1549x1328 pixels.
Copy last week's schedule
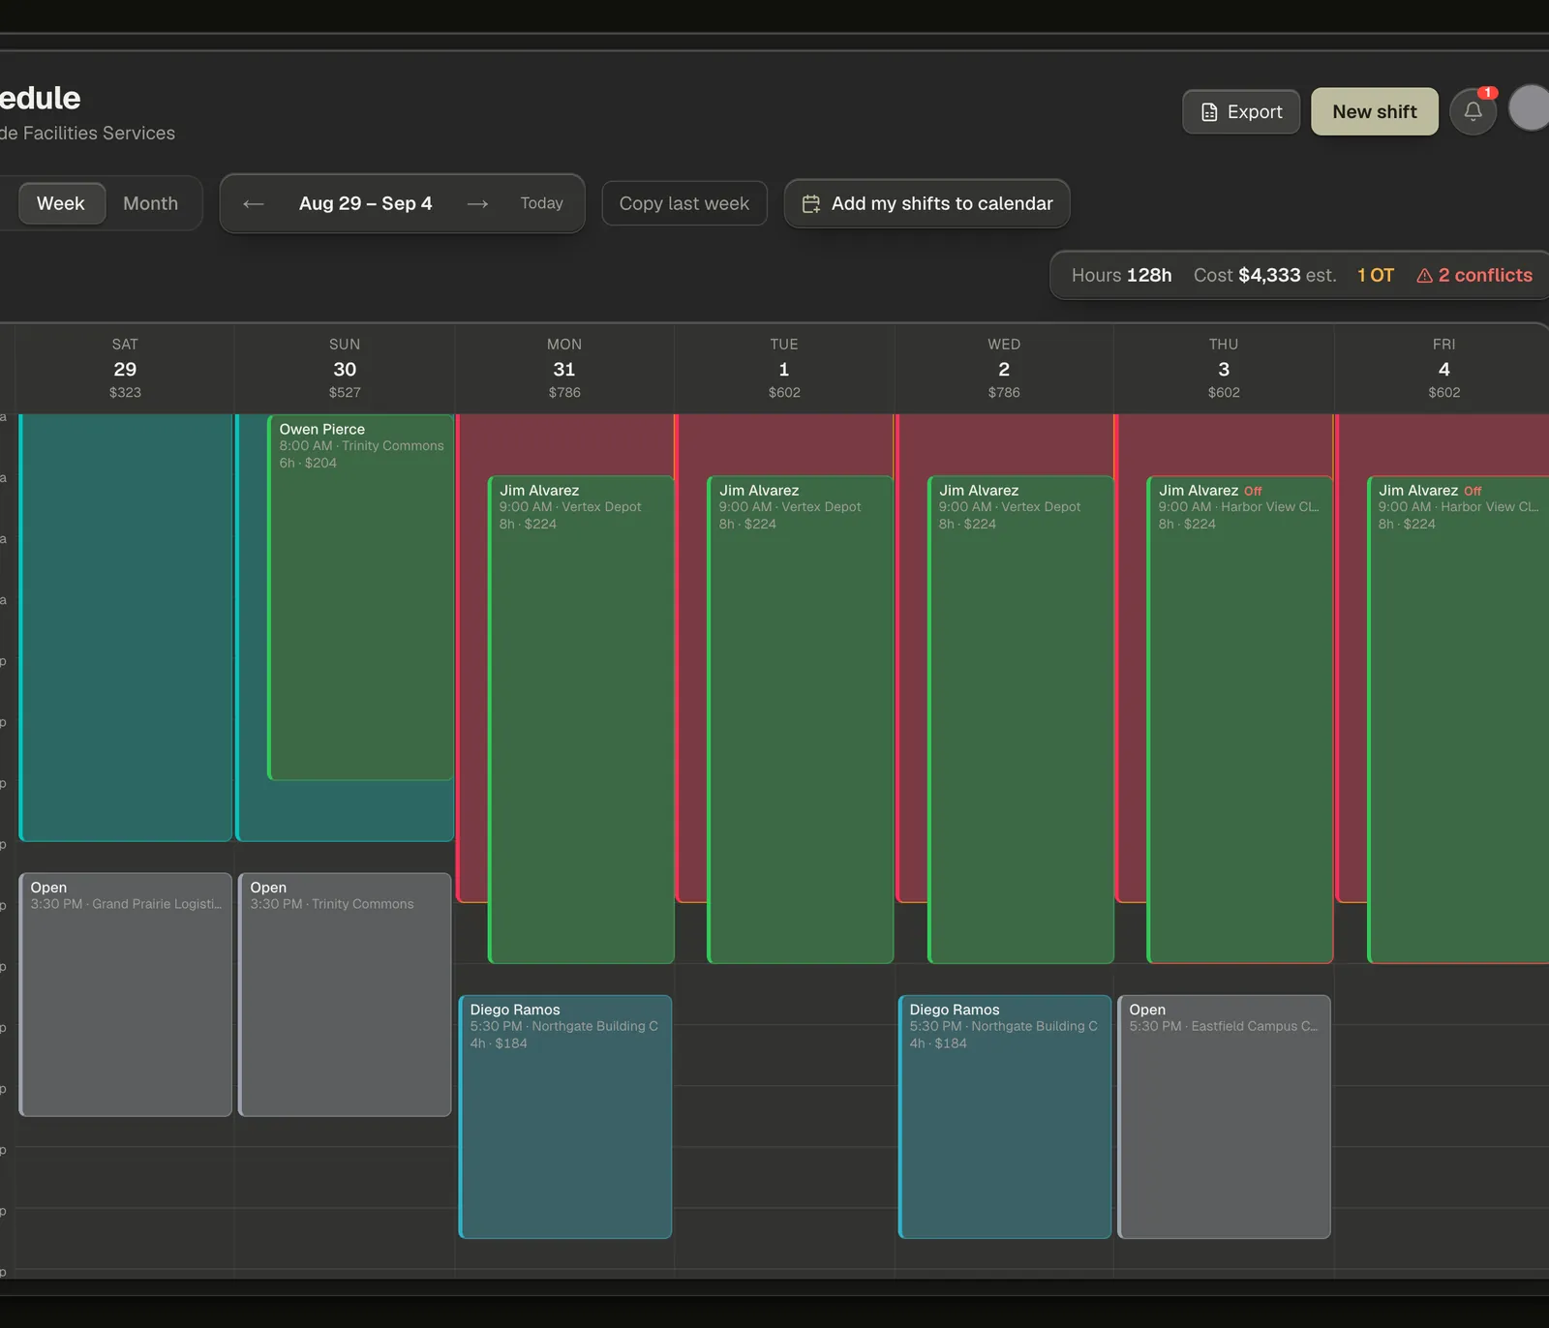click(684, 203)
